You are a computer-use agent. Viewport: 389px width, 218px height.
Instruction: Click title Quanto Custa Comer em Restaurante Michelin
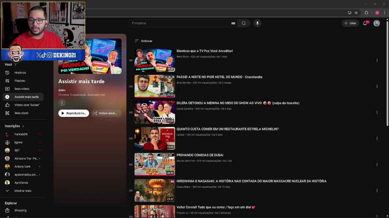click(x=227, y=129)
